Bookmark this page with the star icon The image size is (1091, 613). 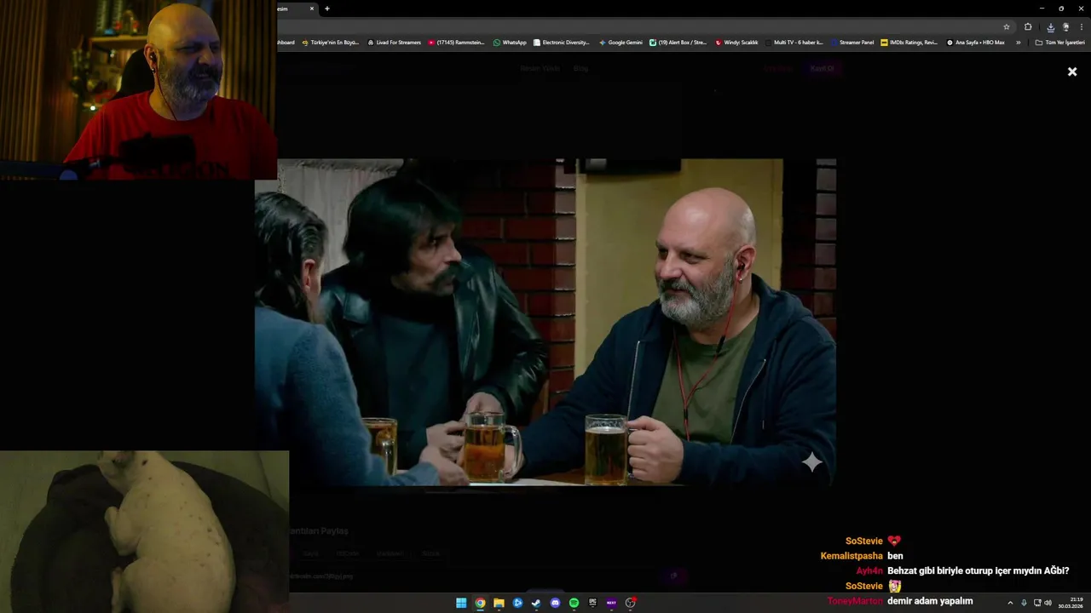pos(1007,26)
